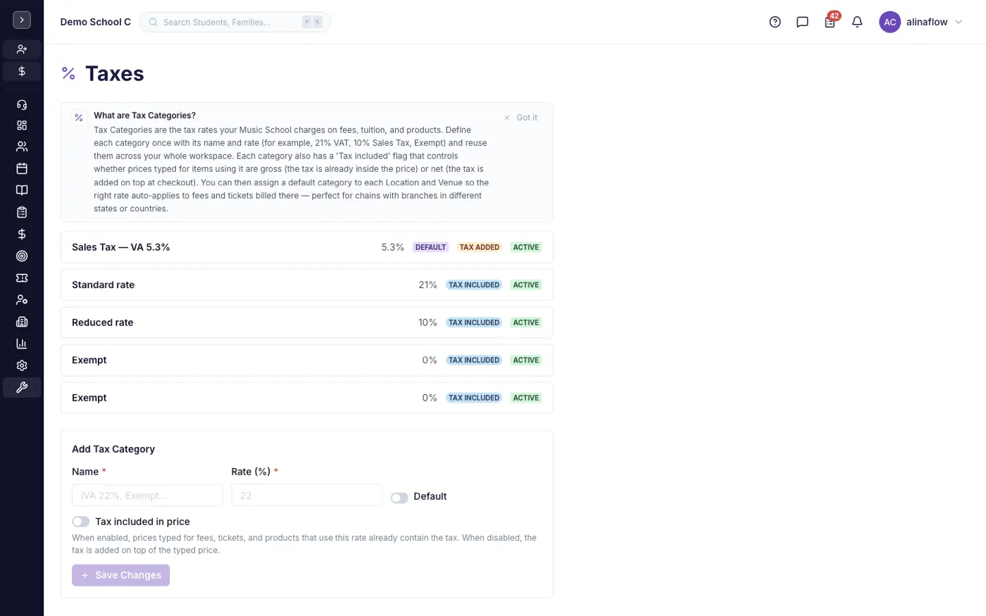Click the Save Changes button
The width and height of the screenshot is (986, 616).
coord(120,575)
